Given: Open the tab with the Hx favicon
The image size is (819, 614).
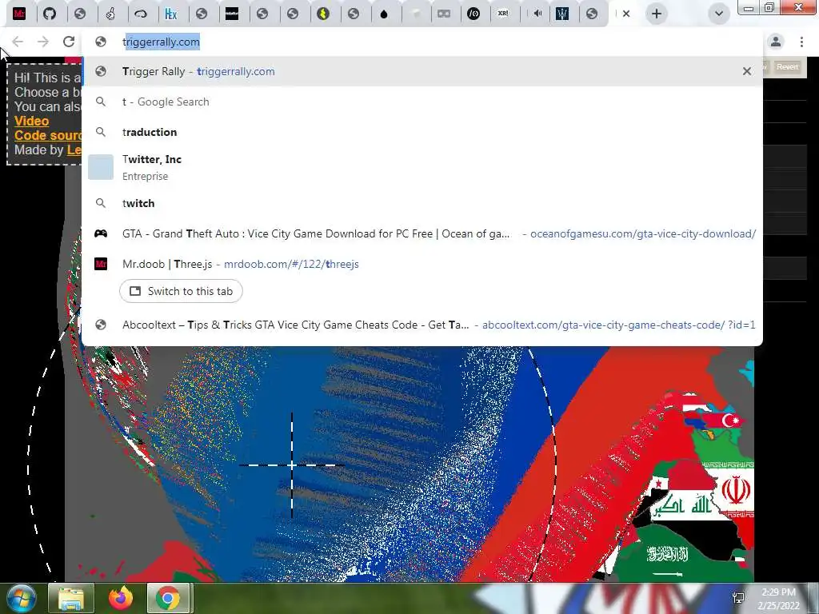Looking at the screenshot, I should tap(171, 14).
